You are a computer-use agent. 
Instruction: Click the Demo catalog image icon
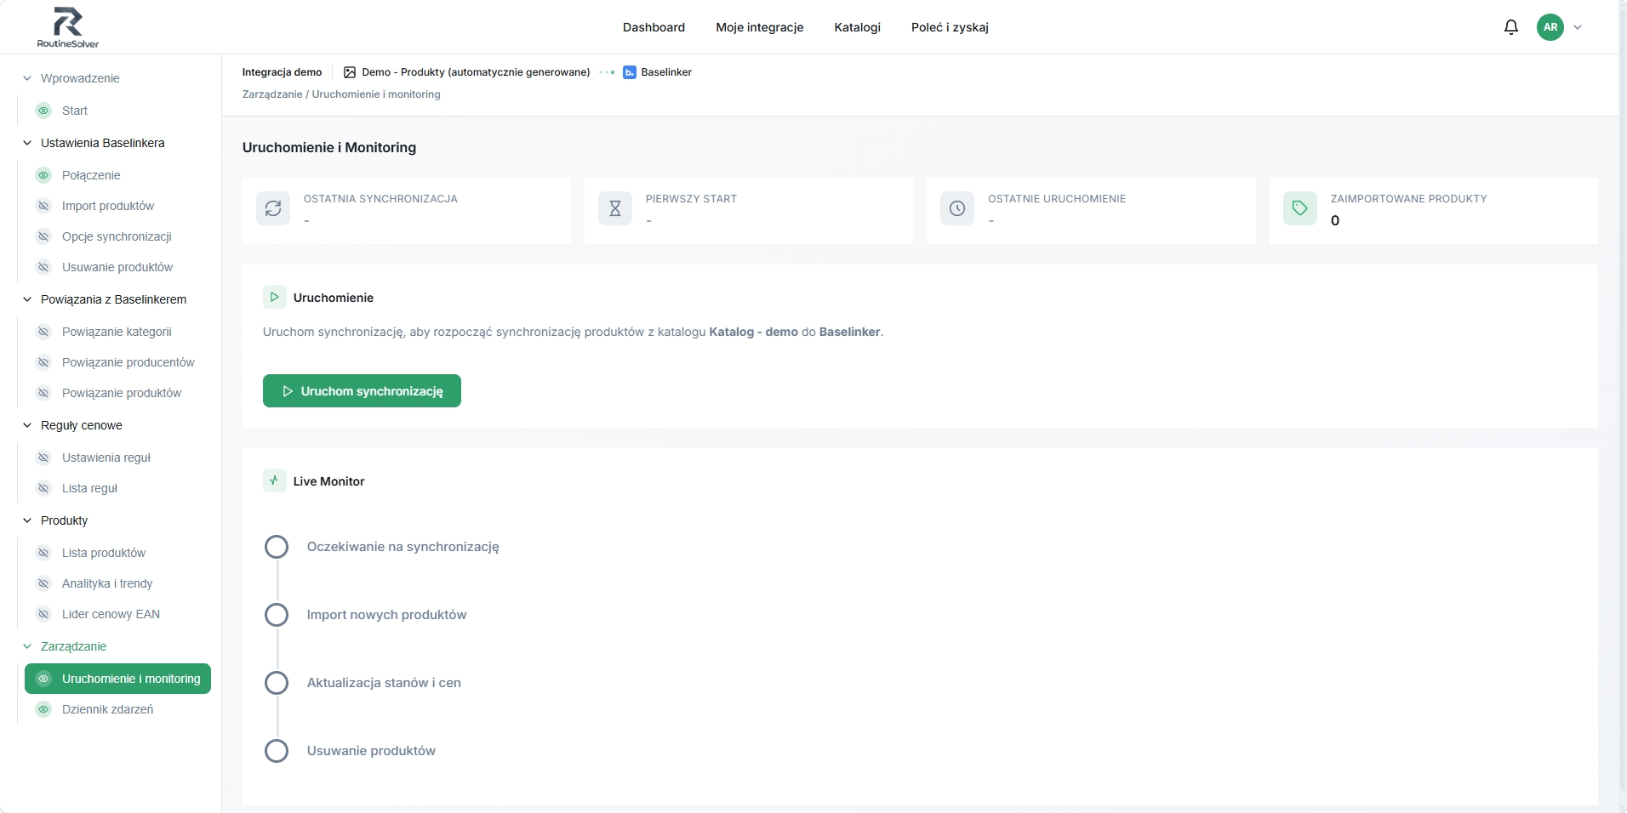coord(350,72)
